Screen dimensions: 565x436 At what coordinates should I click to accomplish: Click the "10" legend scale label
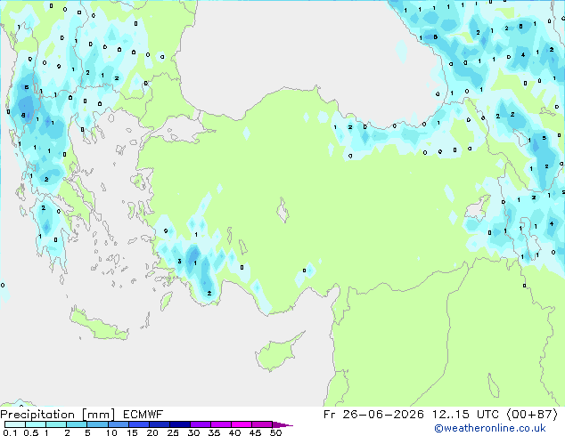coord(111,432)
